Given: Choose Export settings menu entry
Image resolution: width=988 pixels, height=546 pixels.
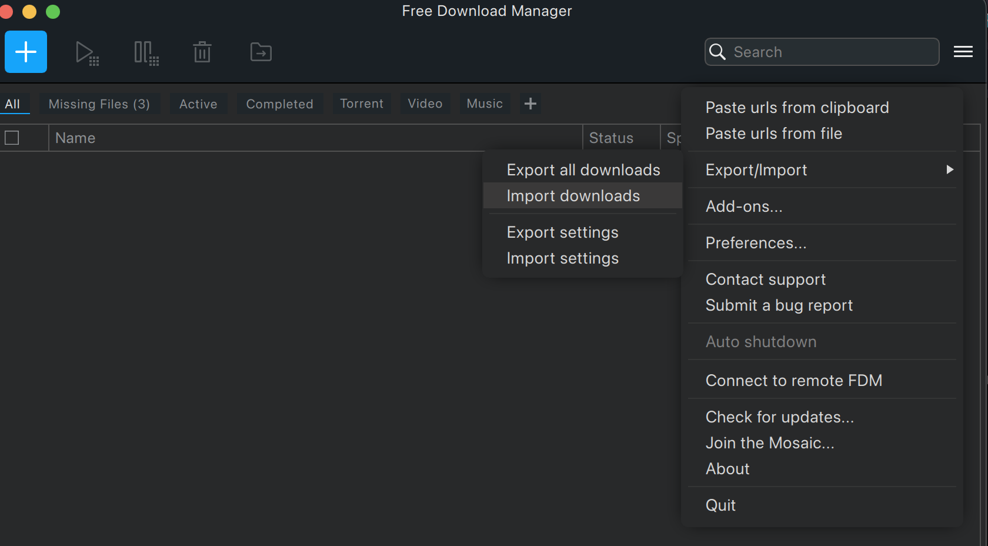Looking at the screenshot, I should click(562, 232).
